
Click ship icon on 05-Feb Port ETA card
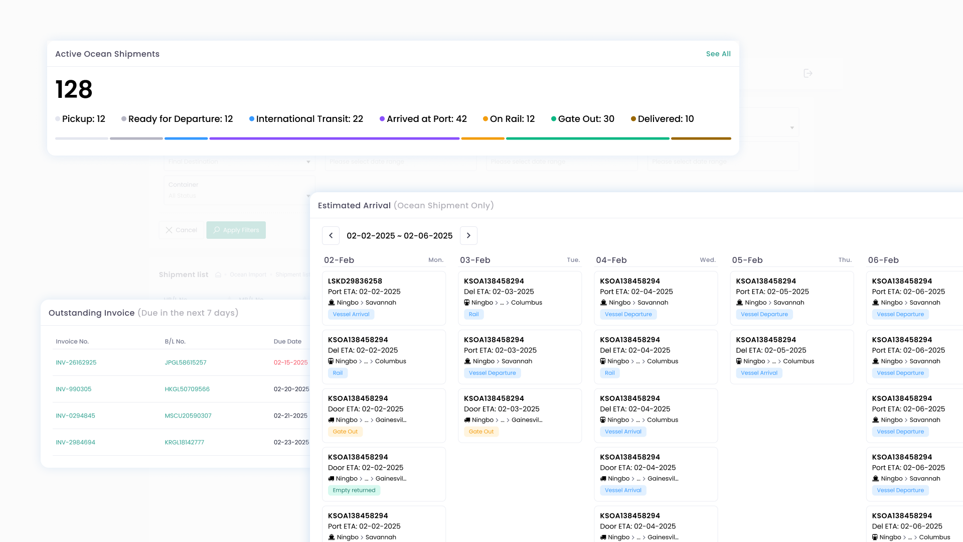pyautogui.click(x=739, y=303)
